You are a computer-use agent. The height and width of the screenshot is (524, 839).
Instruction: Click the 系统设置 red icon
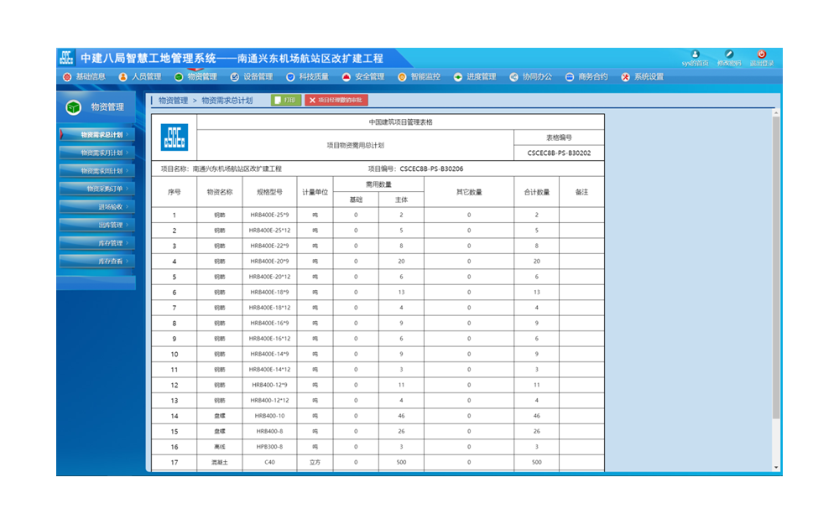[x=625, y=77]
